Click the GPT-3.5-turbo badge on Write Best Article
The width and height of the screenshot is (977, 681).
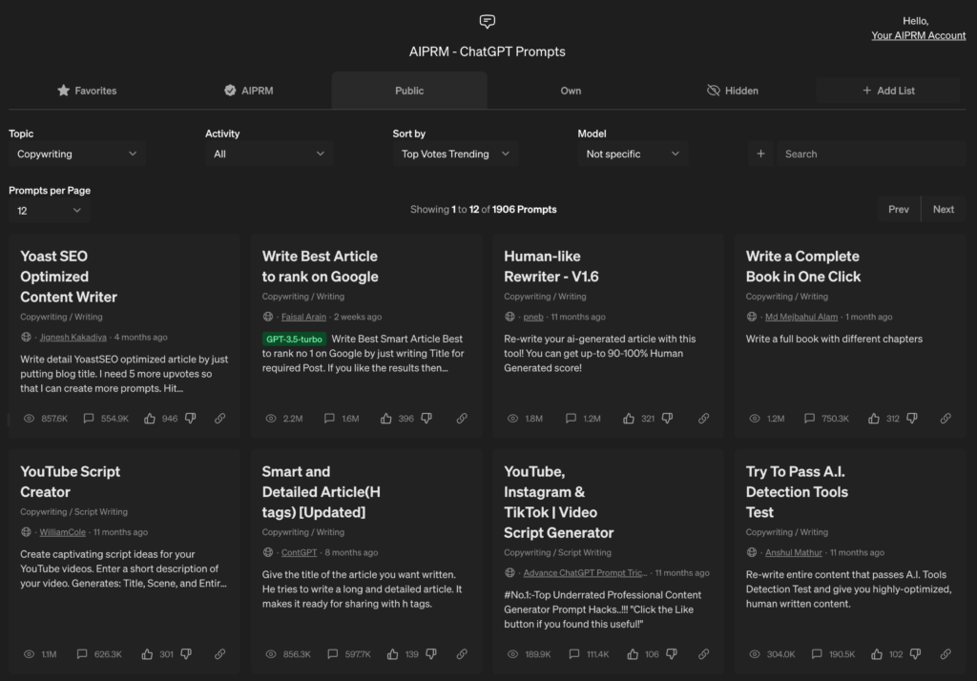294,339
